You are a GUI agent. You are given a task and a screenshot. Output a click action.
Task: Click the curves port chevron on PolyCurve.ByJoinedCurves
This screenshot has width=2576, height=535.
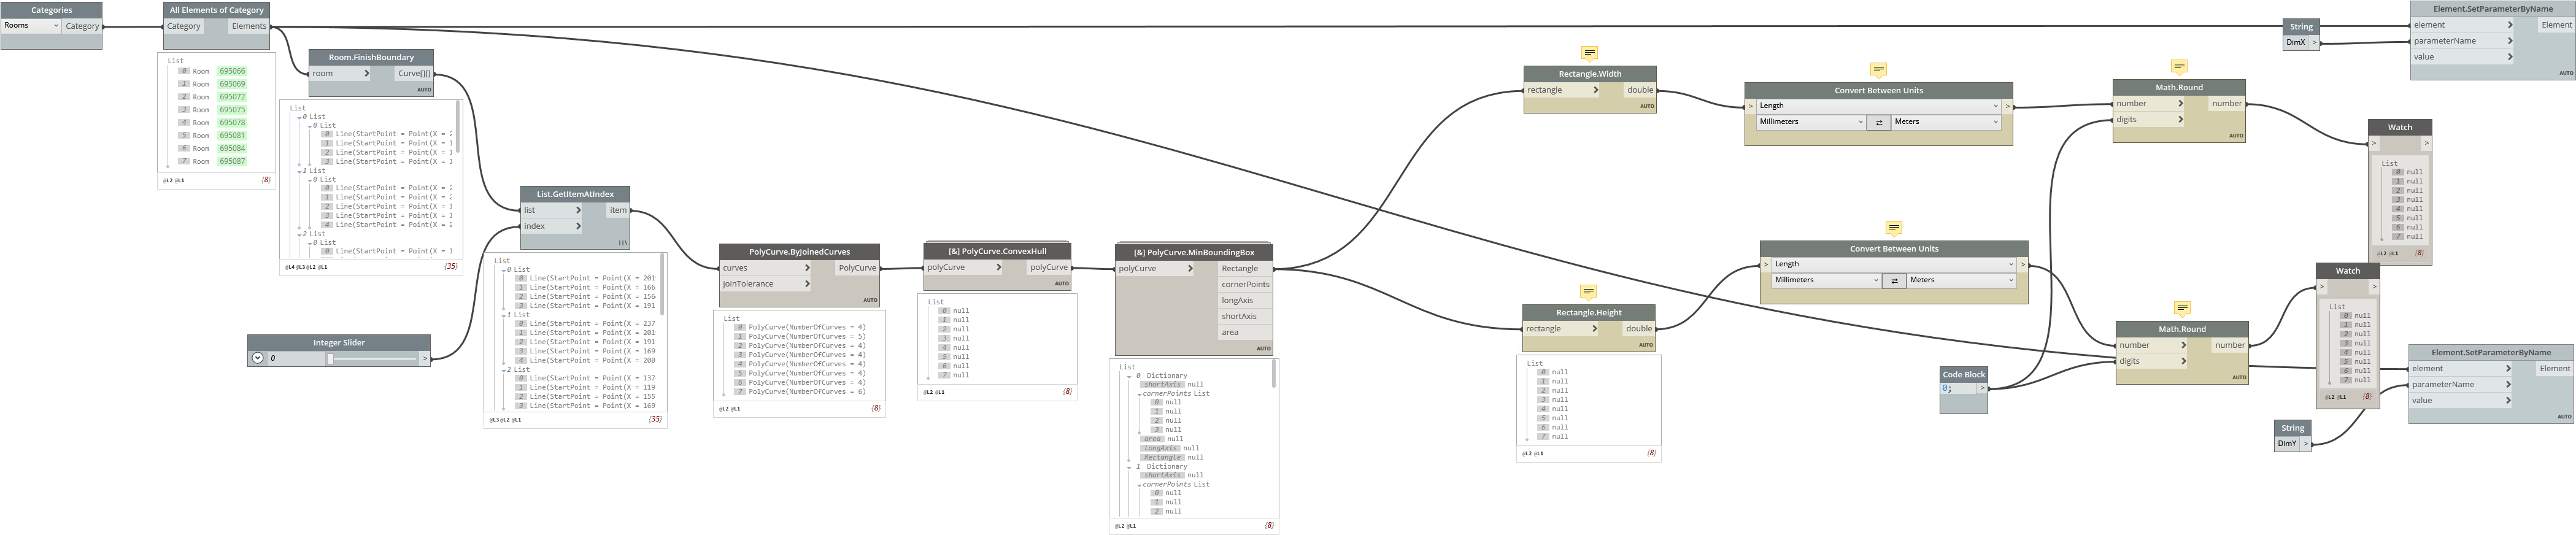coord(807,268)
